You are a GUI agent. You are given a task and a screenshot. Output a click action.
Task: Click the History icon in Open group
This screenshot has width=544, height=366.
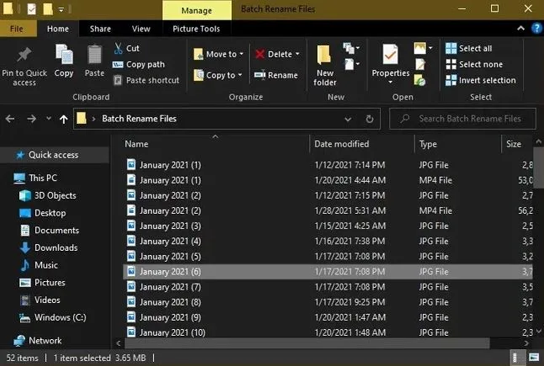[420, 81]
